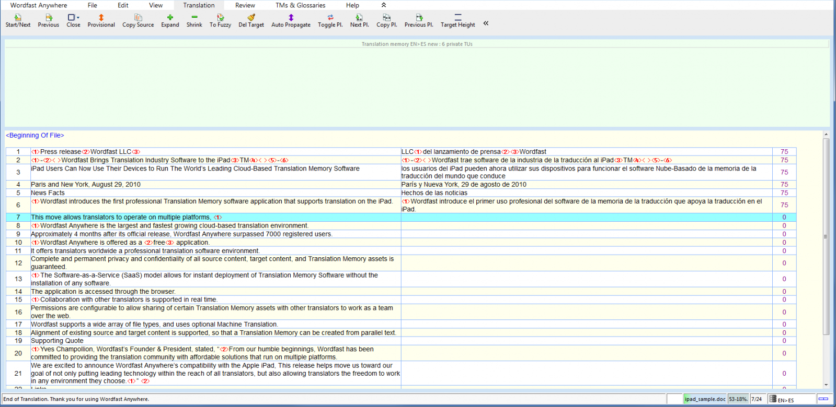Click the Copy Pl. placeable icon

pyautogui.click(x=386, y=18)
